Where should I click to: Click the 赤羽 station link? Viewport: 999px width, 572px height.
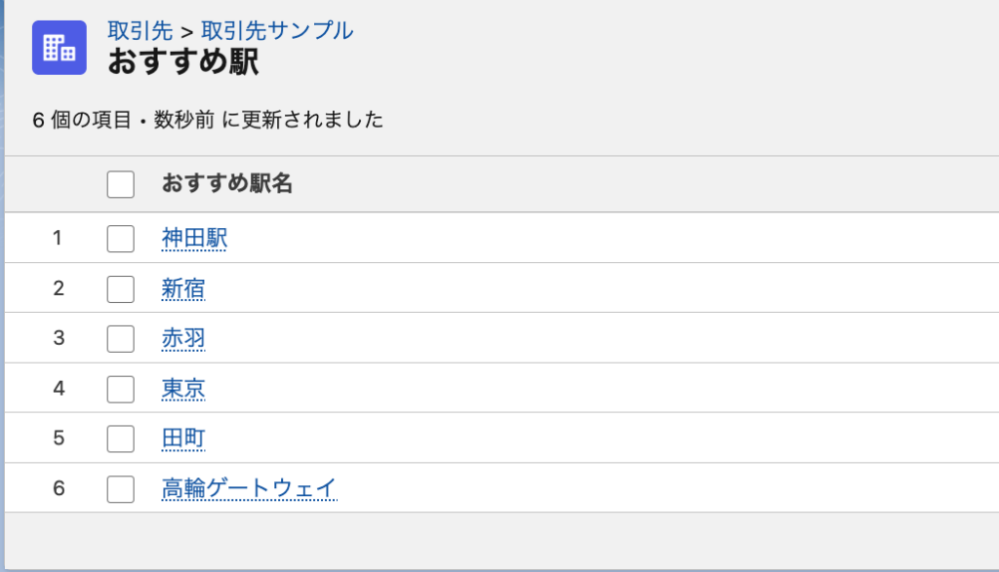tap(183, 338)
